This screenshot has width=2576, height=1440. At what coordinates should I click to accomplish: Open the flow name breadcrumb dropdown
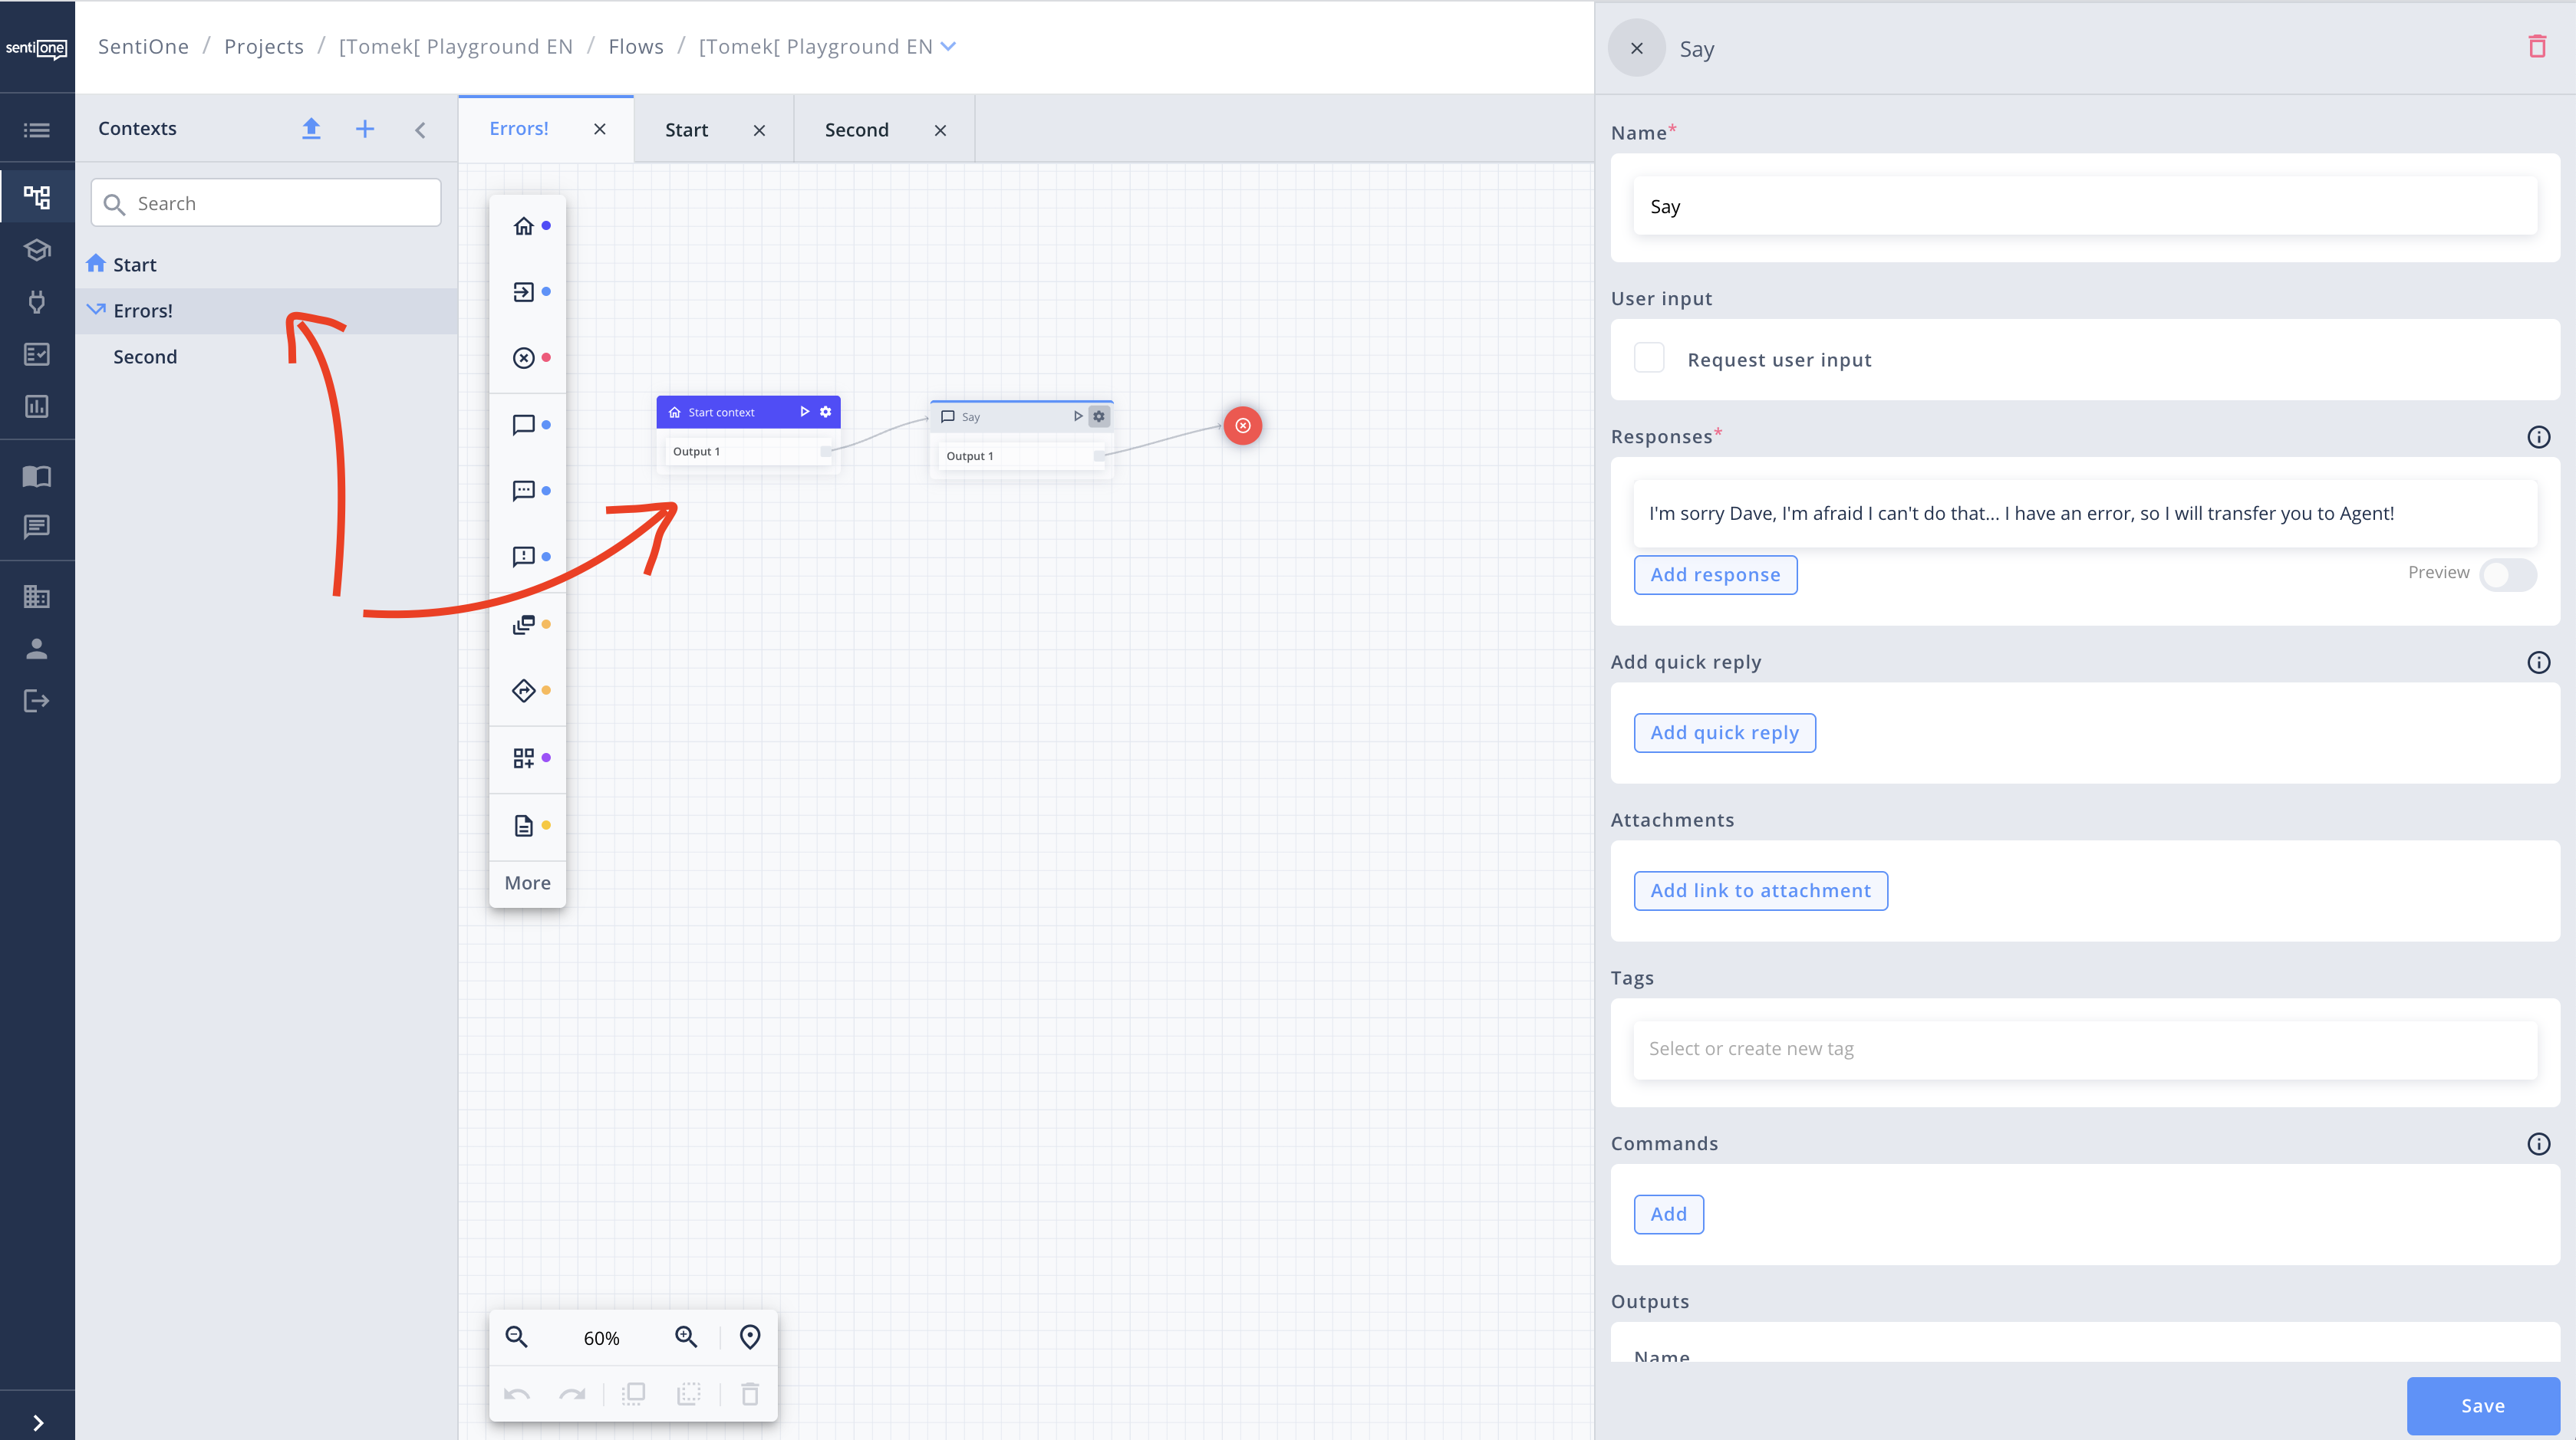[x=948, y=46]
